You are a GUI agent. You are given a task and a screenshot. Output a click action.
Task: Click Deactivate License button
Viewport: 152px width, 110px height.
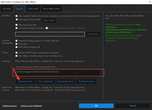tap(66, 82)
